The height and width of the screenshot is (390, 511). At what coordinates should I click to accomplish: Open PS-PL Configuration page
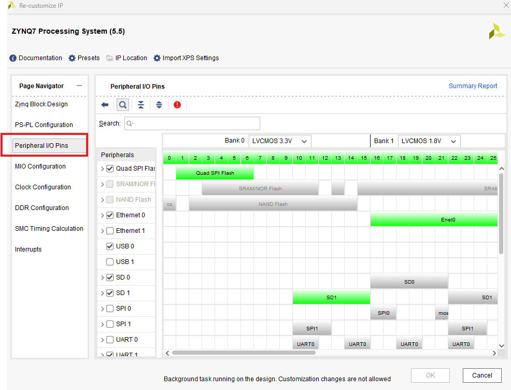(x=44, y=125)
